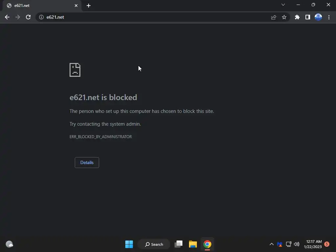Open the side panel icon
Viewport: 336px width, 252px height.
308,17
